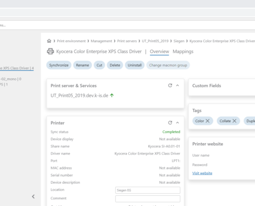
Task: Click the LPT1: port value
Action: coord(176,161)
